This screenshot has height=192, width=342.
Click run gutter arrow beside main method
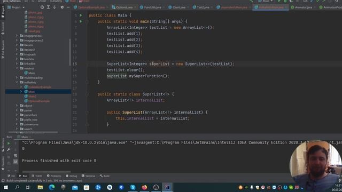point(81,21)
